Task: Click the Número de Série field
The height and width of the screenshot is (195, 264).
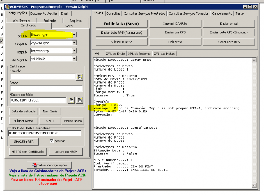Action: tap(38, 100)
